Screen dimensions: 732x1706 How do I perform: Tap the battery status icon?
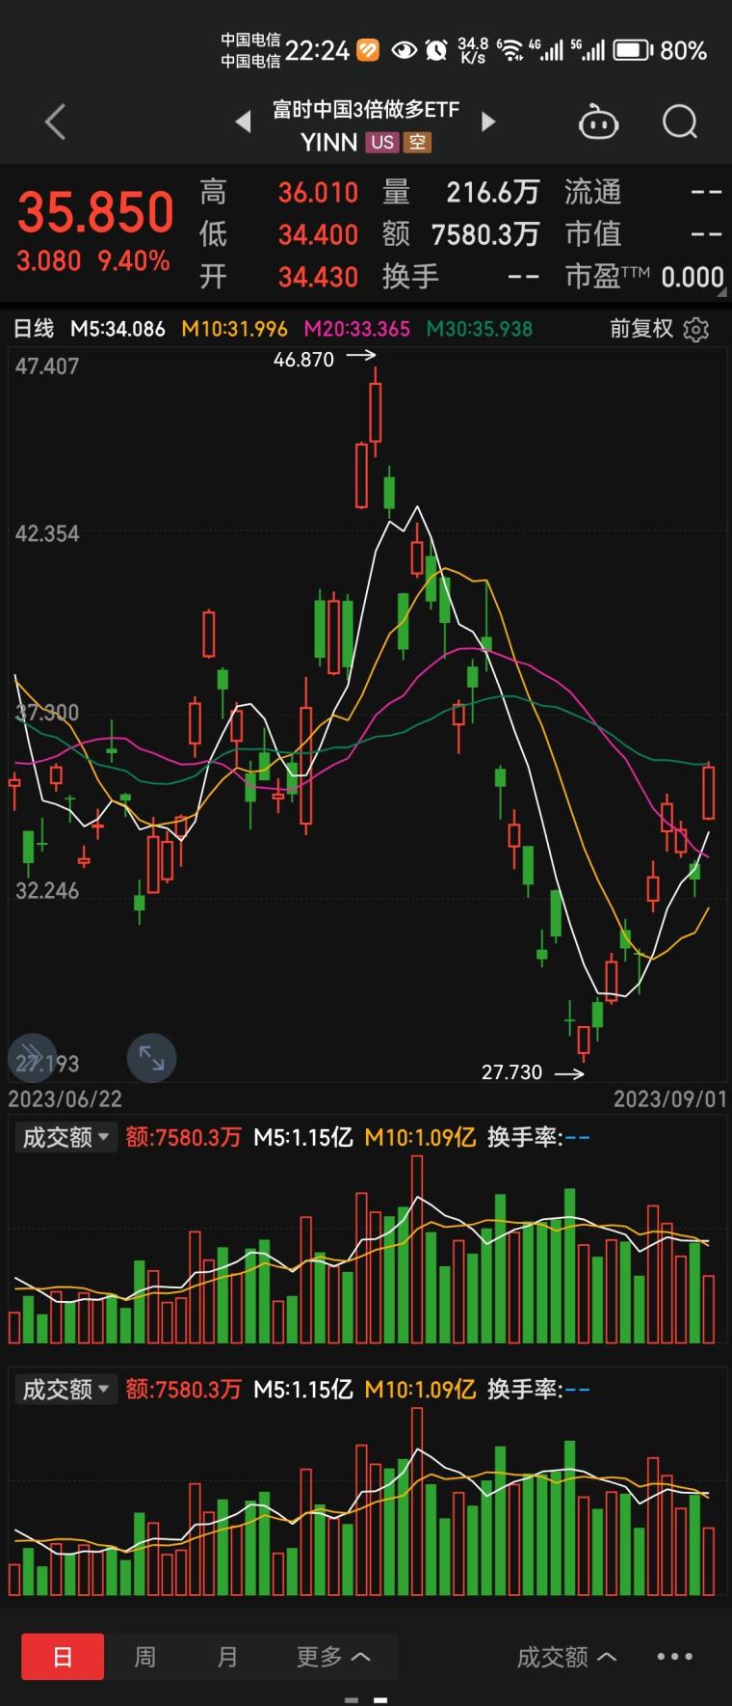pyautogui.click(x=632, y=50)
